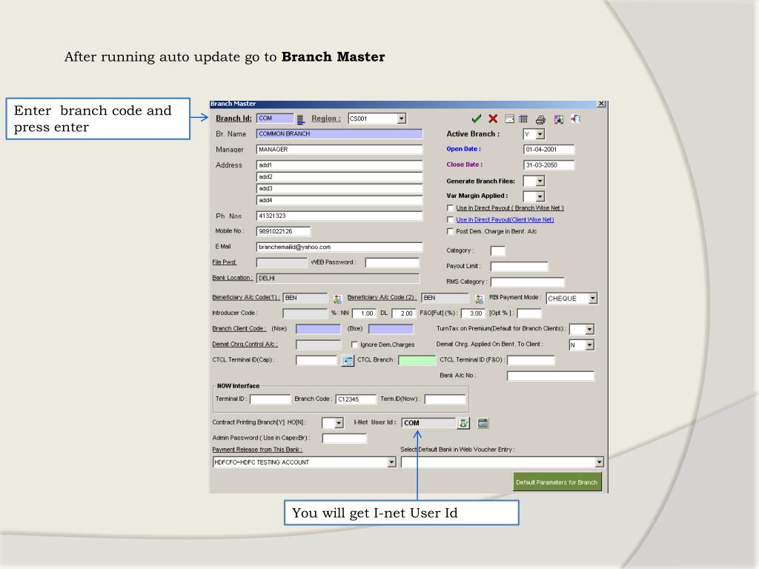Tick Use In Direct Payout (Branch Wise Net) checkbox
This screenshot has width=759, height=569.
coord(450,208)
